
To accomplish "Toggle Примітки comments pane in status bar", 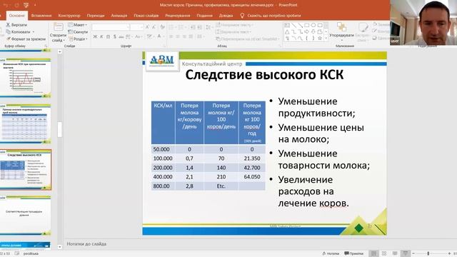I will click(354, 253).
